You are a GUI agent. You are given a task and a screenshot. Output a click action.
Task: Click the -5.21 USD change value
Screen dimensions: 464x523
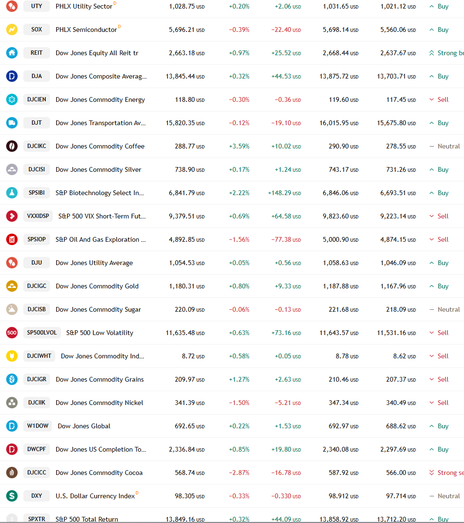click(x=288, y=403)
